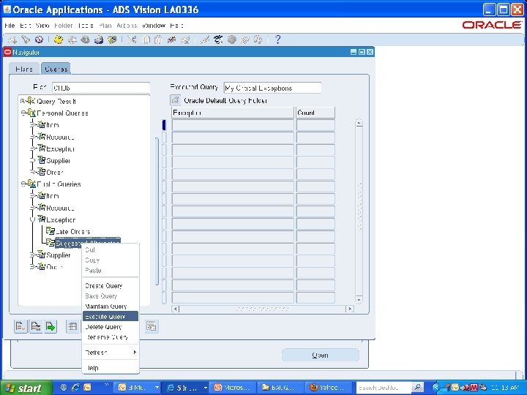Choose Execute Query from context menu
The image size is (527, 395).
pyautogui.click(x=111, y=317)
